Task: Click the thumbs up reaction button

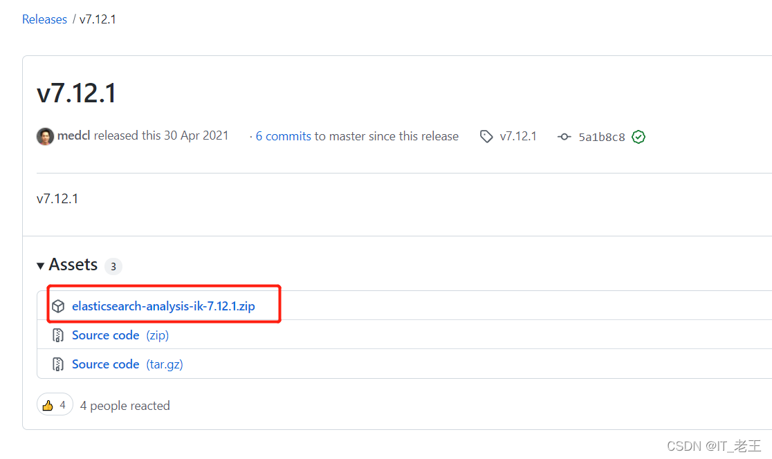Action: [x=55, y=405]
